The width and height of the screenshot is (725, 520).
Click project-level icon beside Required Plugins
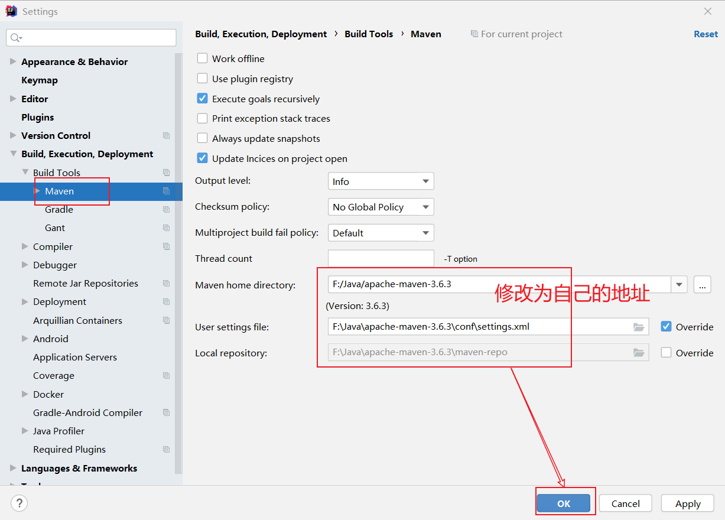[166, 450]
